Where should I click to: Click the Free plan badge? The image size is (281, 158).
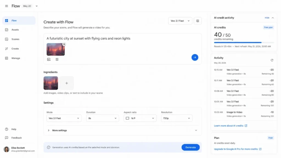[x=268, y=27]
